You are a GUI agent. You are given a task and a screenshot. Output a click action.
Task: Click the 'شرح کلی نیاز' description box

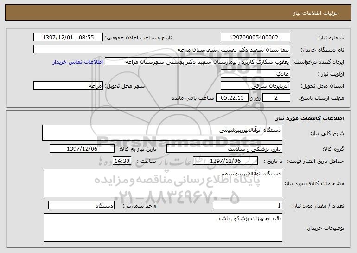162,133
